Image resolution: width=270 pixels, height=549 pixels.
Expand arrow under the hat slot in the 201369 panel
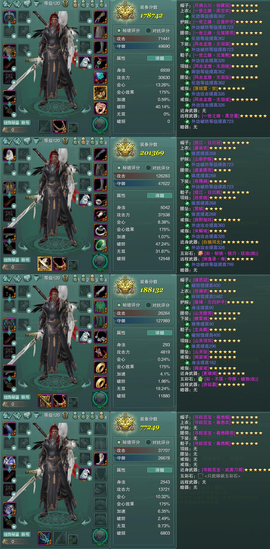coord(10,163)
